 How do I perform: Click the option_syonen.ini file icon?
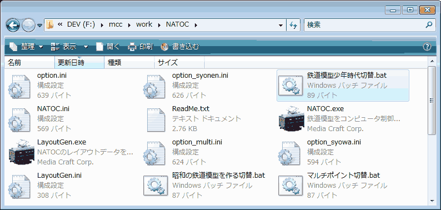click(154, 87)
